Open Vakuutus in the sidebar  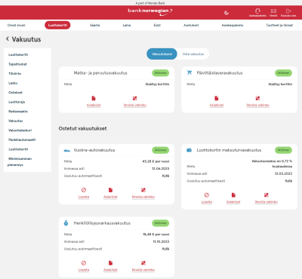16,121
